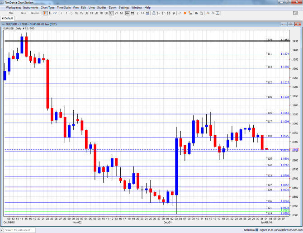Viewport: 303px width, 233px height.
Task: Click the zoom out magnifier icon
Action: pyautogui.click(x=213, y=13)
